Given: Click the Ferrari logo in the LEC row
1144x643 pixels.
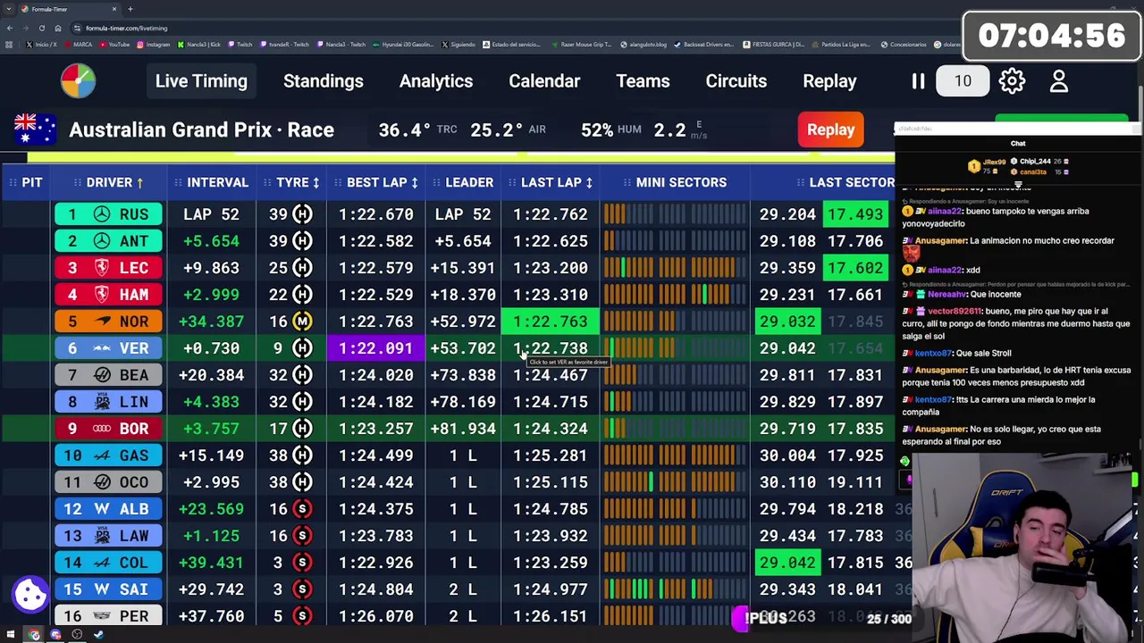Looking at the screenshot, I should [103, 268].
